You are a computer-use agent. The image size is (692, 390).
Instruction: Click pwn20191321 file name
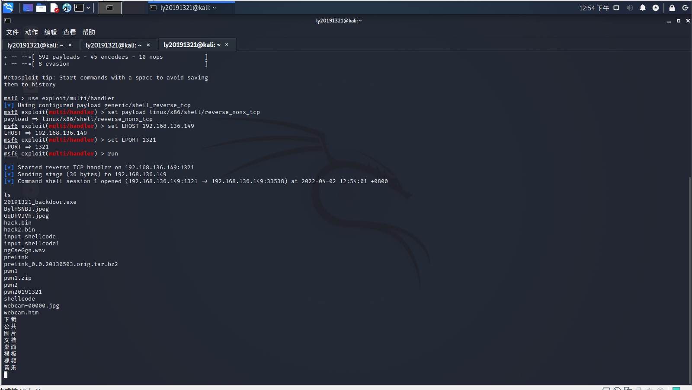[x=23, y=292]
